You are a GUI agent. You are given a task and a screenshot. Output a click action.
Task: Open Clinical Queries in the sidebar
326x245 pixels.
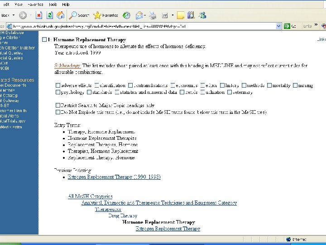tap(11, 53)
